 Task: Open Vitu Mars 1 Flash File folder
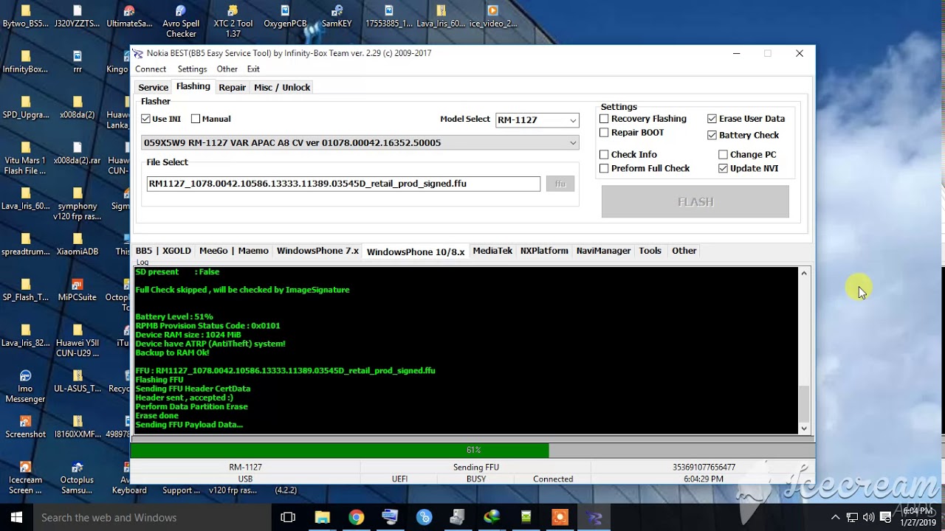point(25,158)
